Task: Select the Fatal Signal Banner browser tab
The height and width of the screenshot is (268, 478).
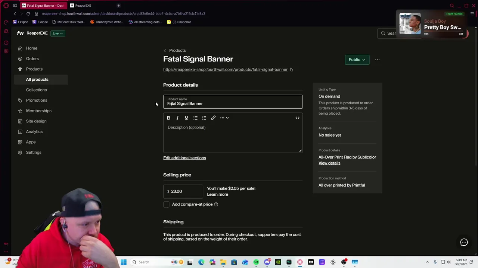Action: click(44, 6)
